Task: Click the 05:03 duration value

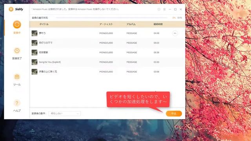Action: pos(156,43)
